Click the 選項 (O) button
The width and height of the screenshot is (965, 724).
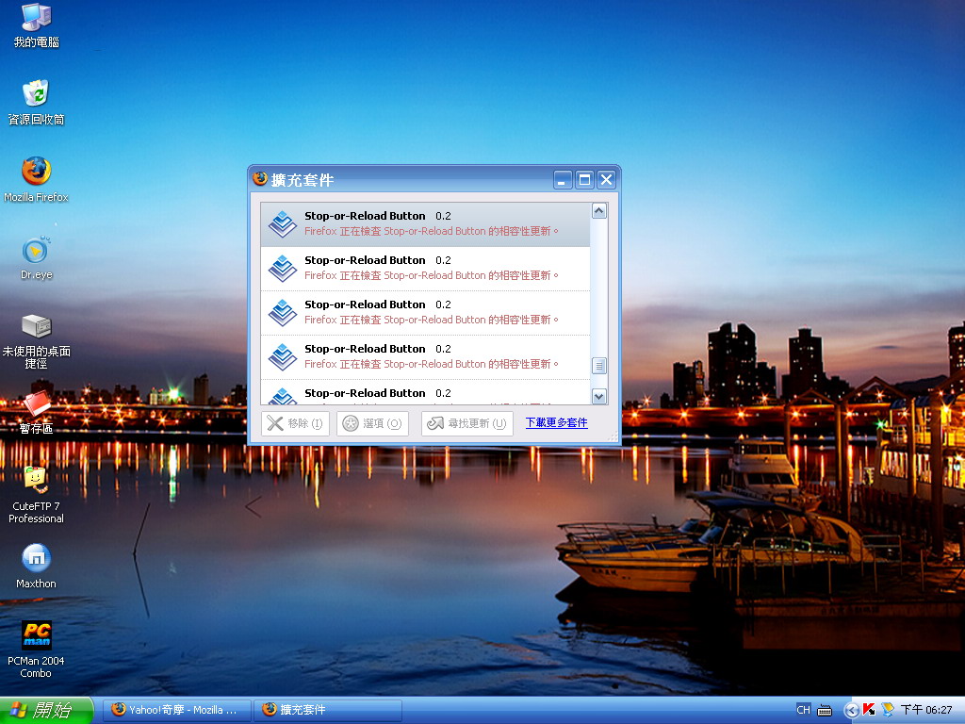(x=372, y=423)
